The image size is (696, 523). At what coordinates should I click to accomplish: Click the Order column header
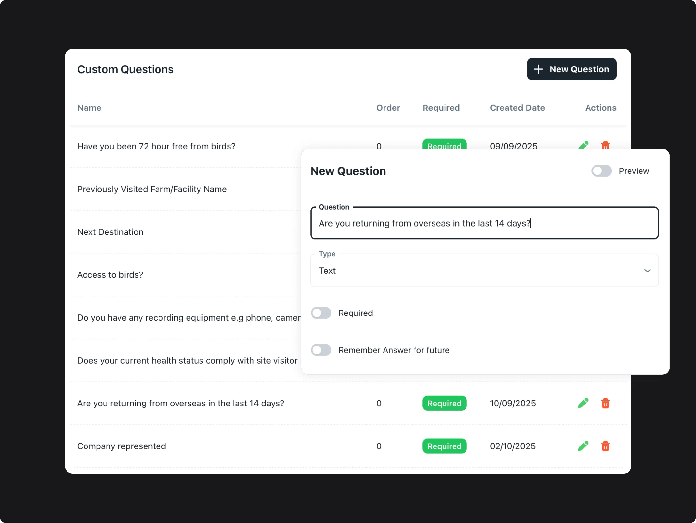pos(388,108)
